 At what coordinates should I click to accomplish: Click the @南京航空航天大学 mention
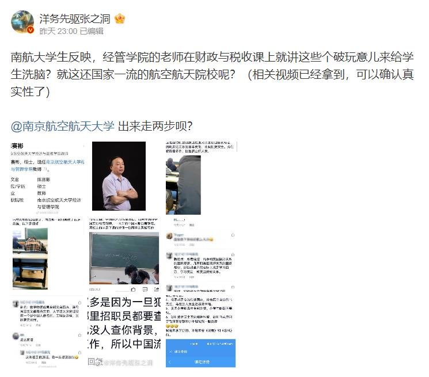point(62,126)
